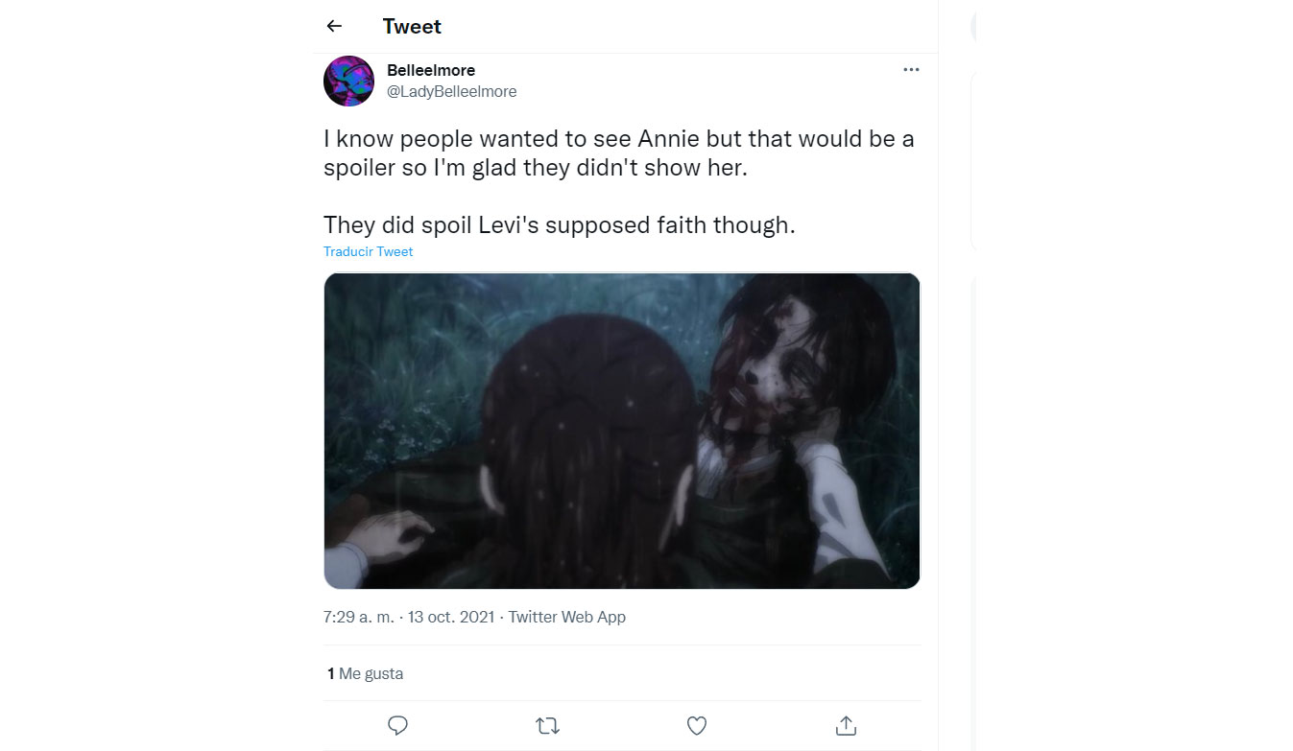View the 1 Me gusta likes list
The height and width of the screenshot is (751, 1293).
pos(366,673)
